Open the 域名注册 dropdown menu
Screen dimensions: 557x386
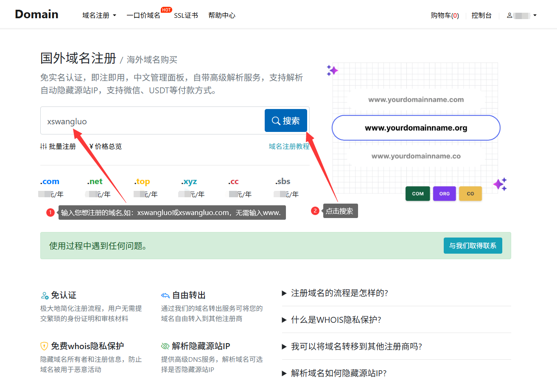pos(99,16)
